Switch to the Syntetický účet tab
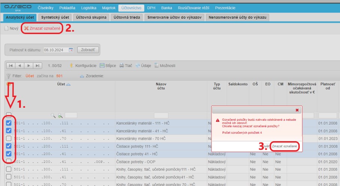The image size is (340, 186). click(60, 17)
